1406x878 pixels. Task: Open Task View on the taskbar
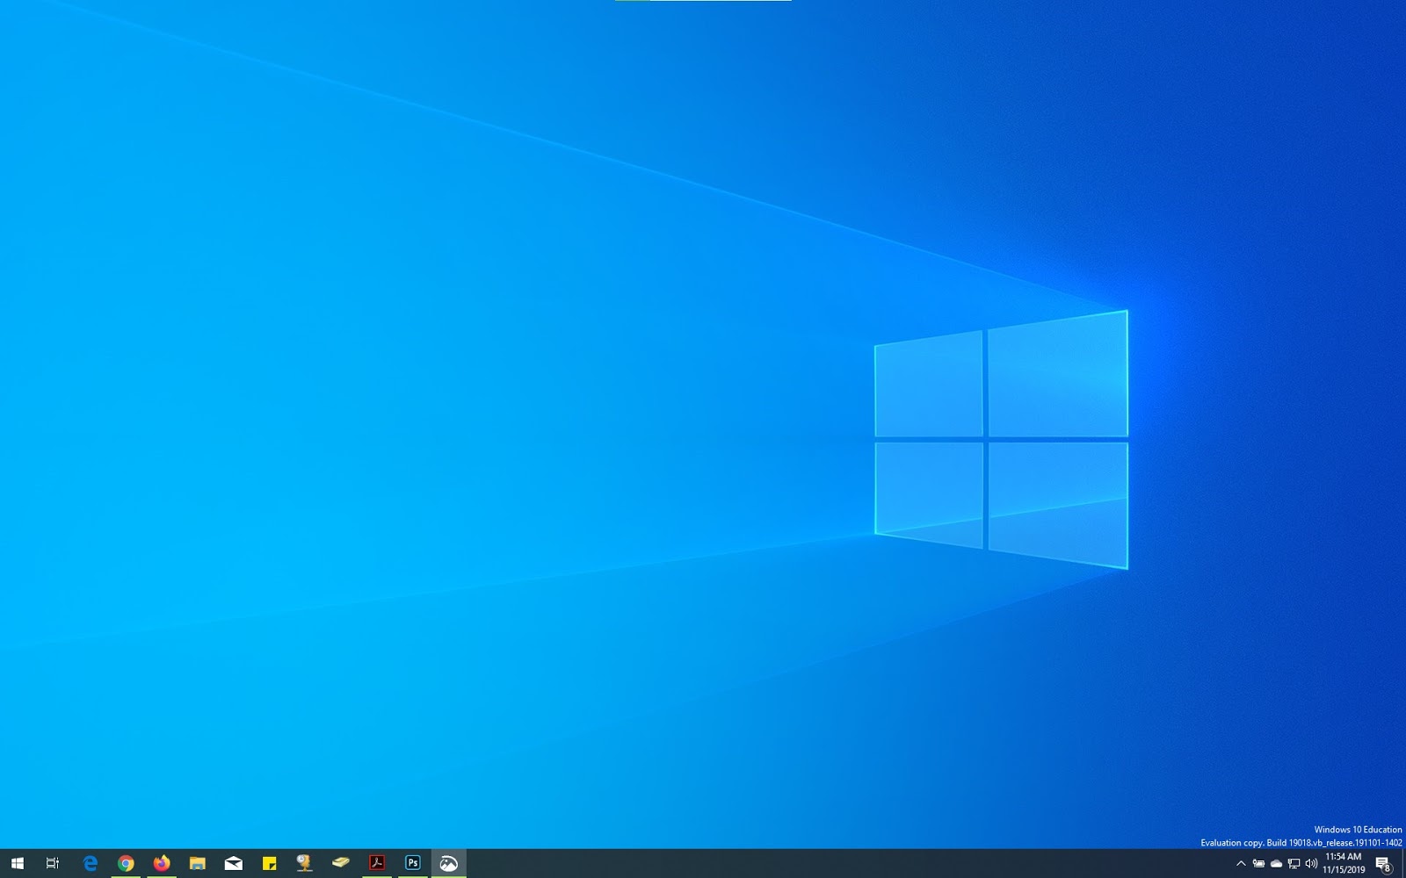(x=53, y=863)
